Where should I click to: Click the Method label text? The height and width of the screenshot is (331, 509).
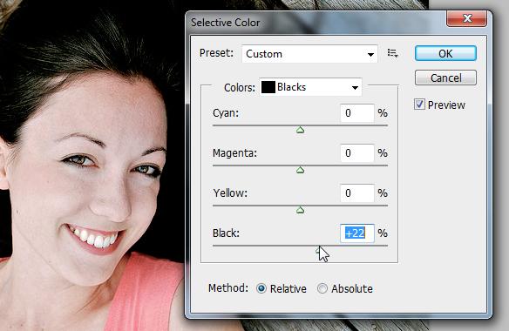[x=228, y=288]
